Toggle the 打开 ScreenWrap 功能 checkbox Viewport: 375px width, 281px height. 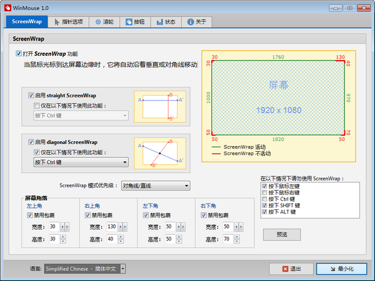coord(19,54)
